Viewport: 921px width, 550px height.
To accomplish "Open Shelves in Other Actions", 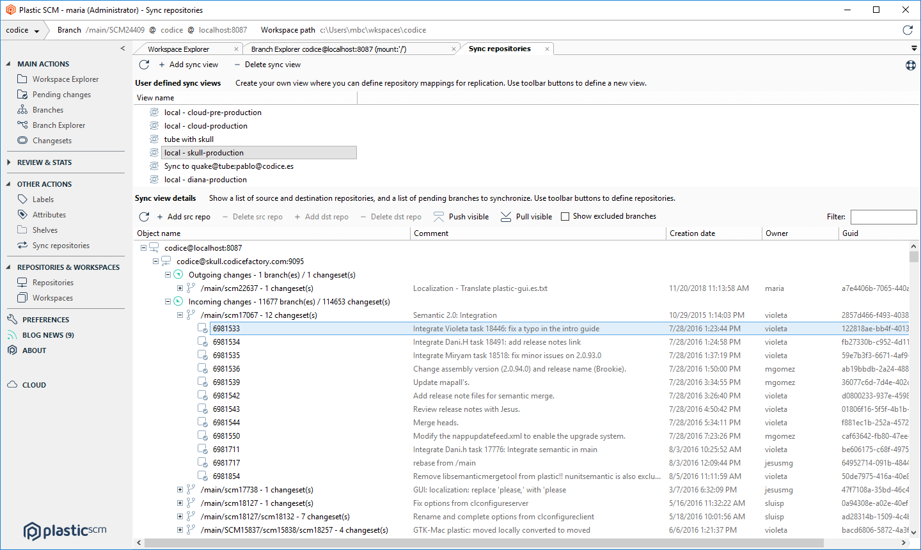I will 38,230.
